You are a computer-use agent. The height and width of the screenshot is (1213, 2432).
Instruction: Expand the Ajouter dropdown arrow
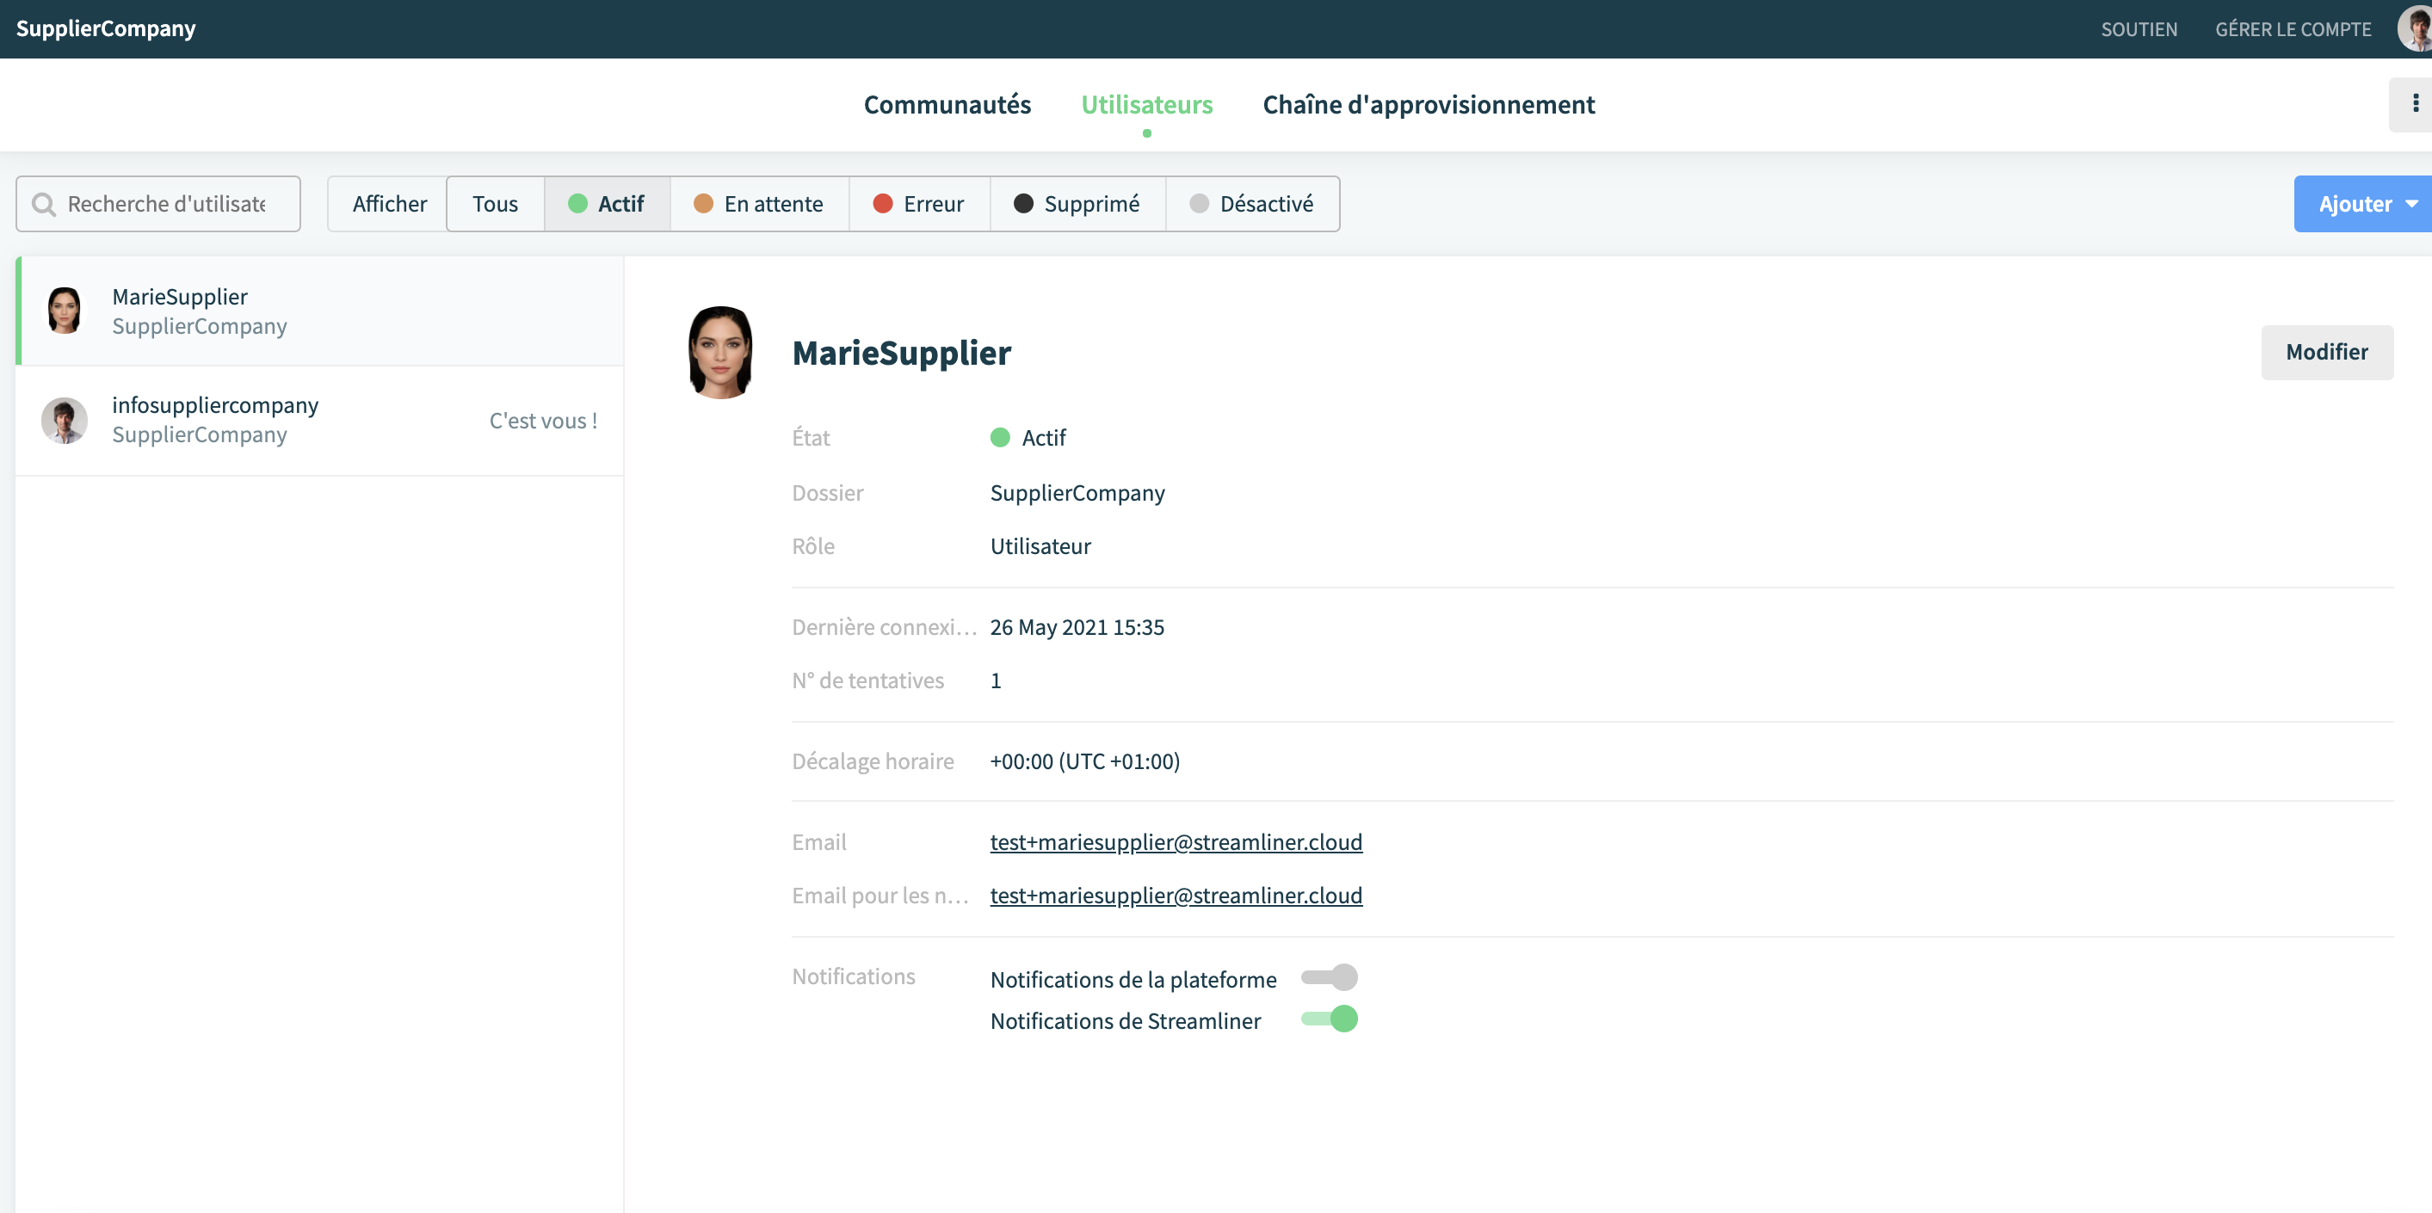[x=2411, y=204]
